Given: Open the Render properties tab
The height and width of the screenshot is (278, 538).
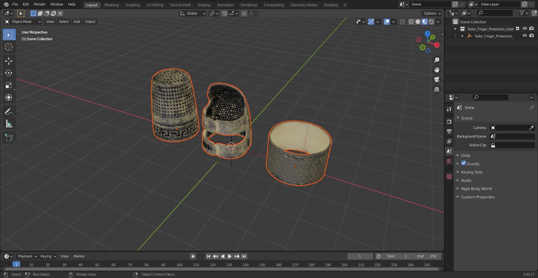Looking at the screenshot, I should pos(449,121).
